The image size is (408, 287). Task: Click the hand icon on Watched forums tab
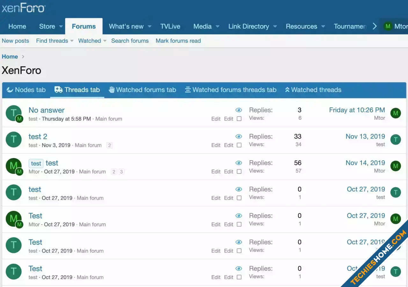coord(112,90)
